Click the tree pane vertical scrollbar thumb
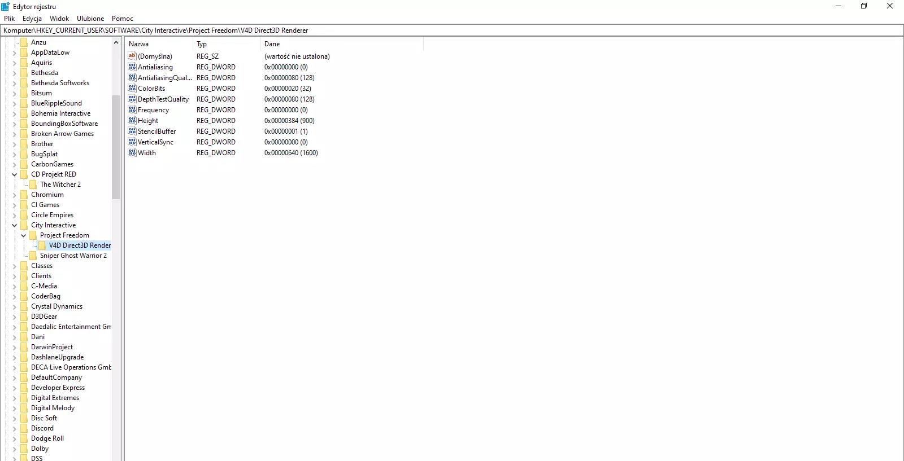 [116, 147]
